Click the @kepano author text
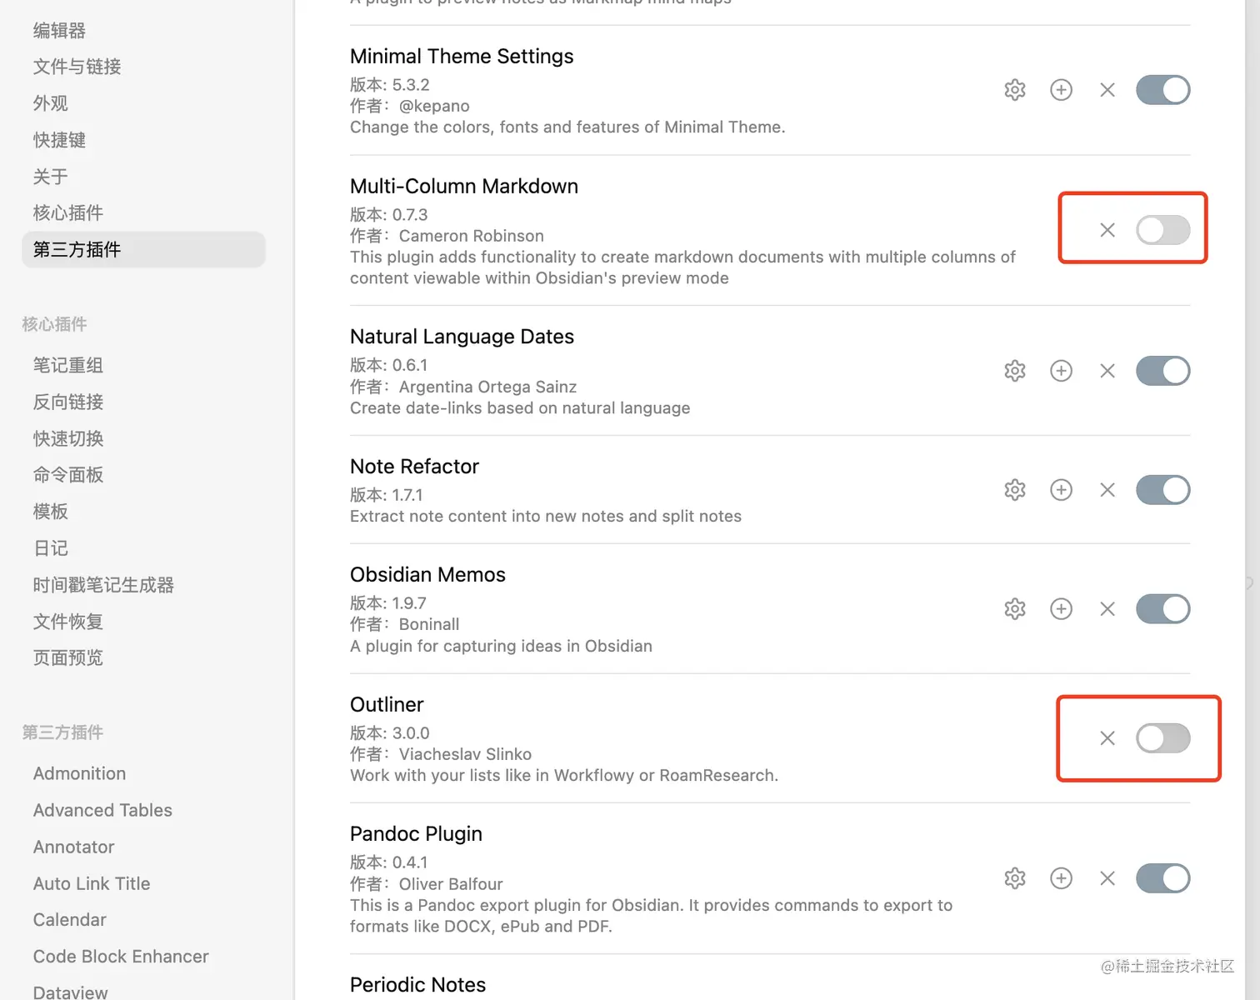This screenshot has width=1260, height=1000. click(x=434, y=106)
